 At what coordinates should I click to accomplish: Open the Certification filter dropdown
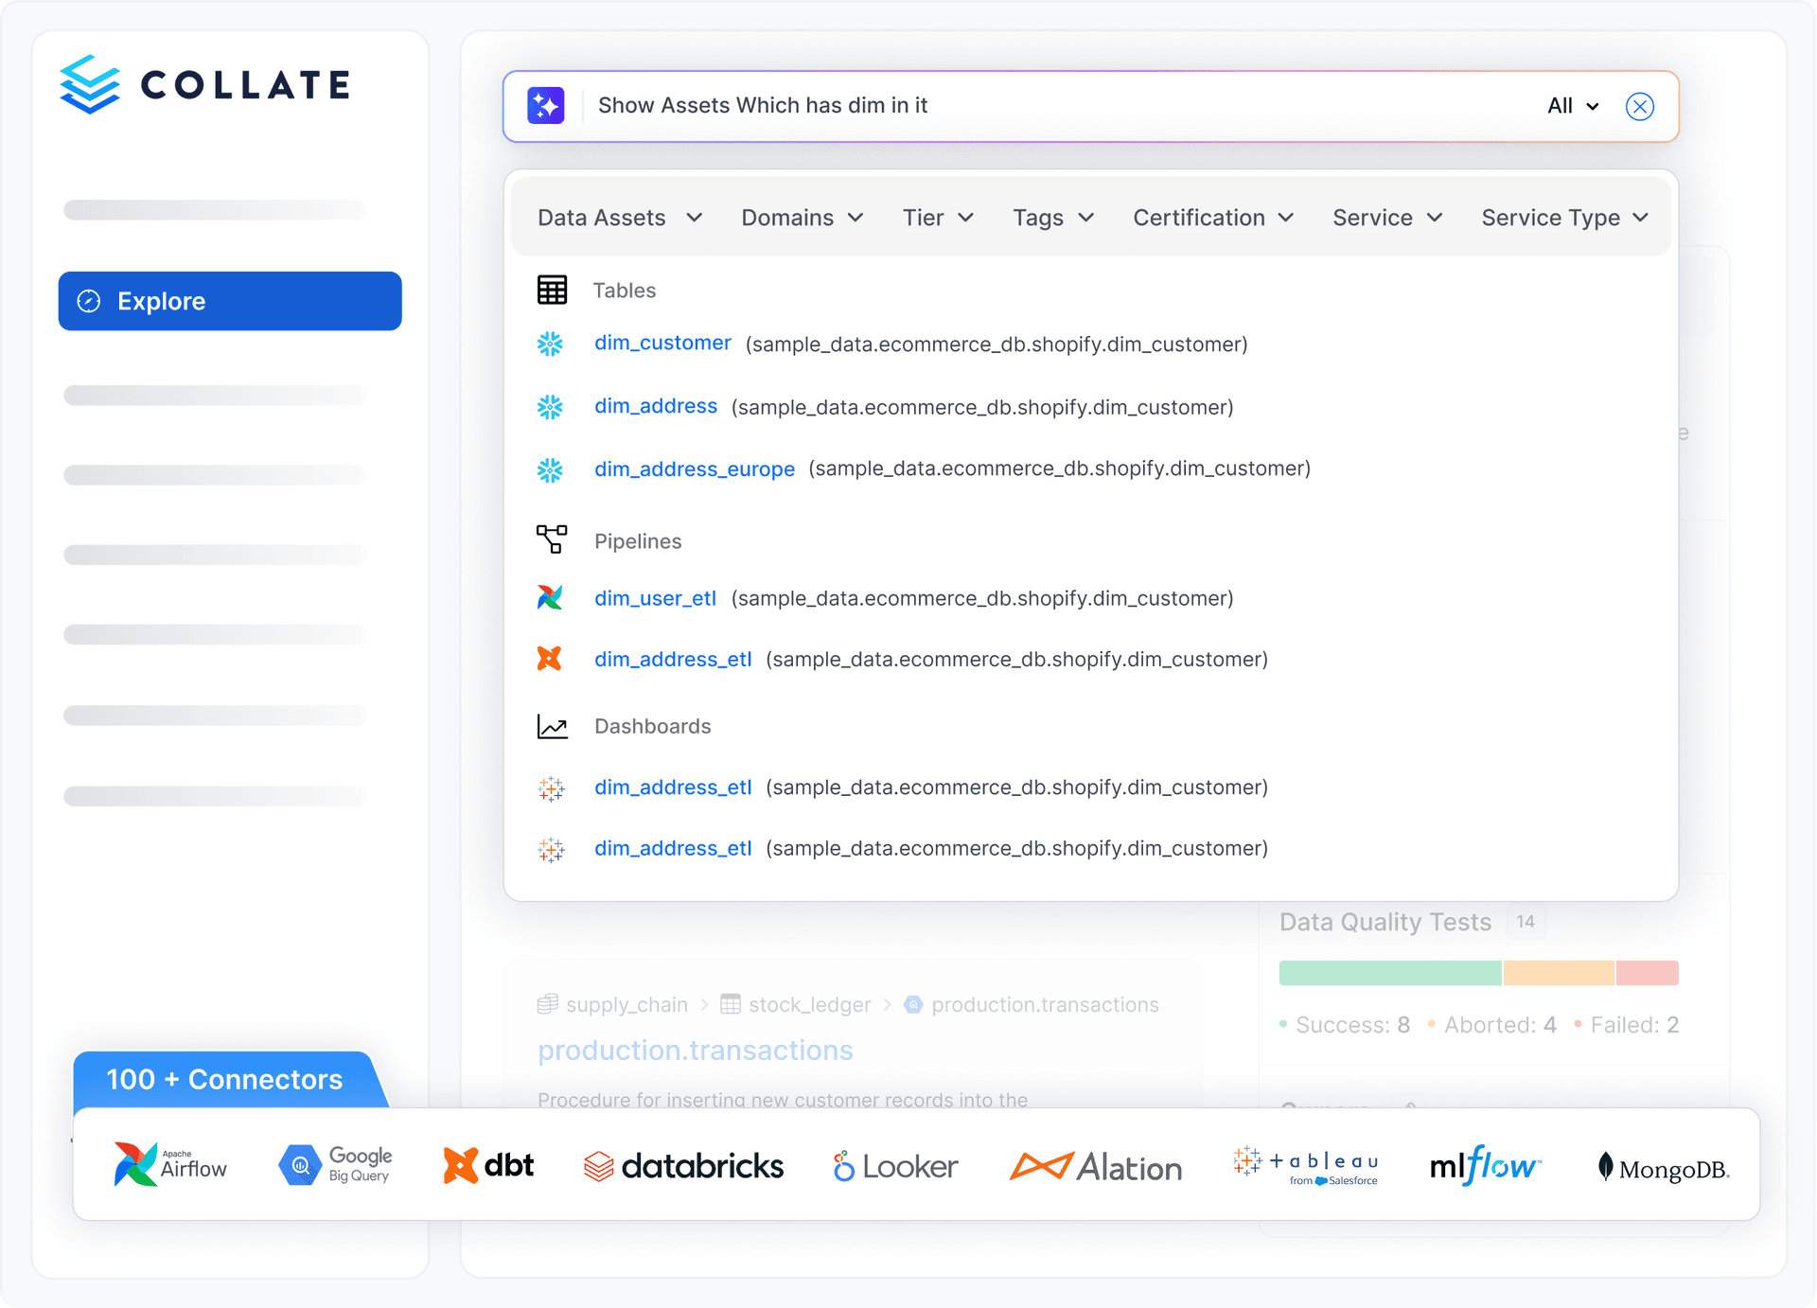point(1212,218)
